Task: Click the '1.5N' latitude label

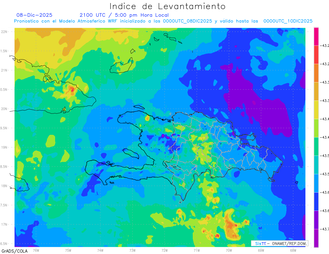Action: (4, 51)
